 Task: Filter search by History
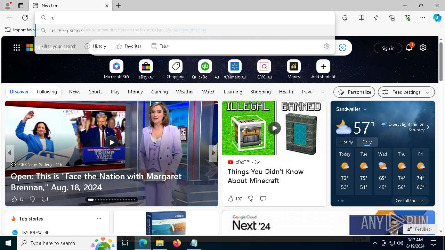pos(96,46)
